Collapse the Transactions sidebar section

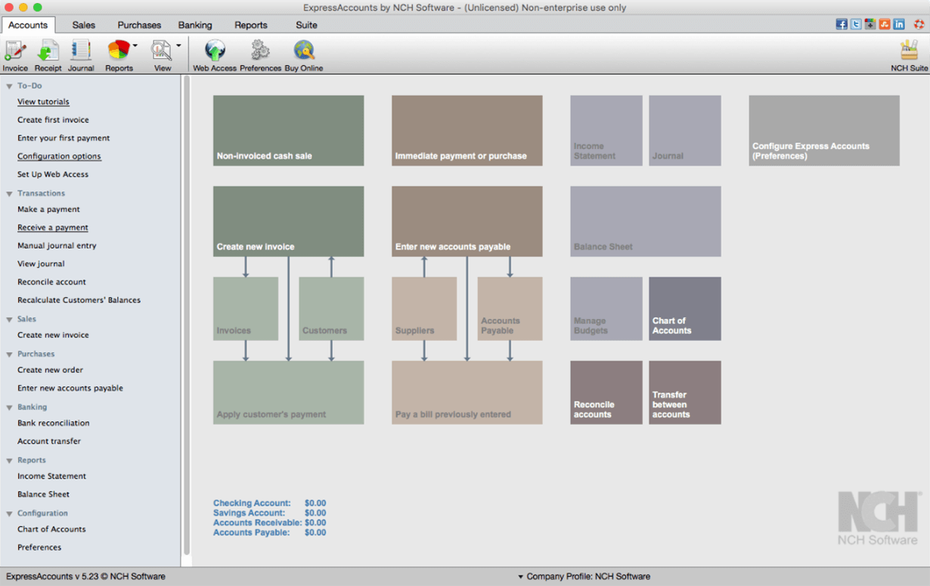(x=9, y=194)
